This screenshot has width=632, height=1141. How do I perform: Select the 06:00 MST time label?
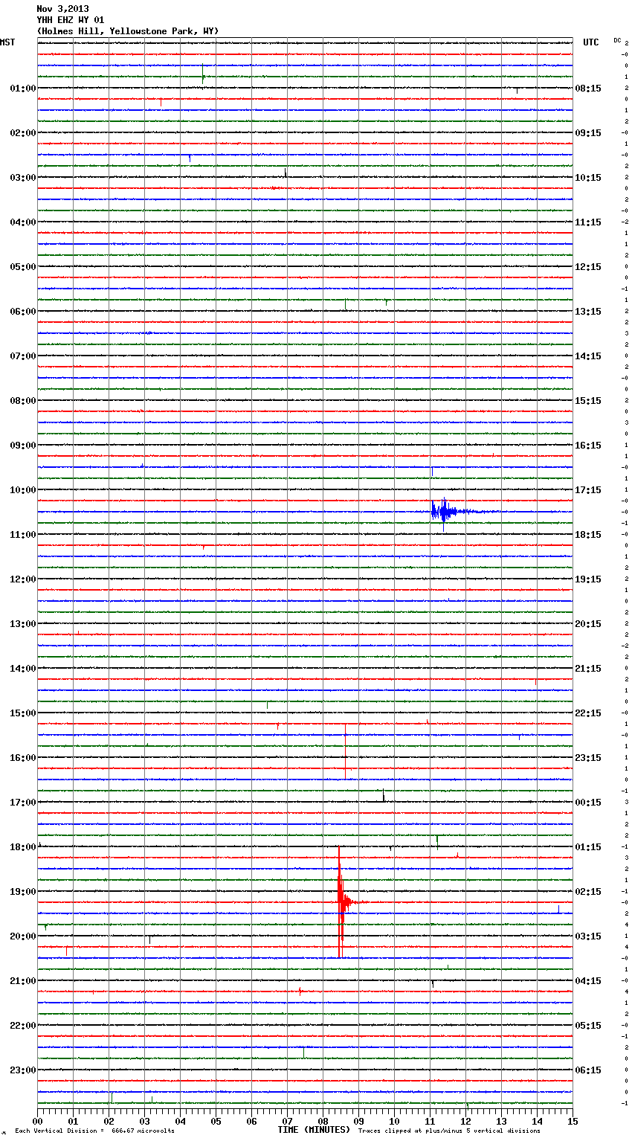(23, 312)
